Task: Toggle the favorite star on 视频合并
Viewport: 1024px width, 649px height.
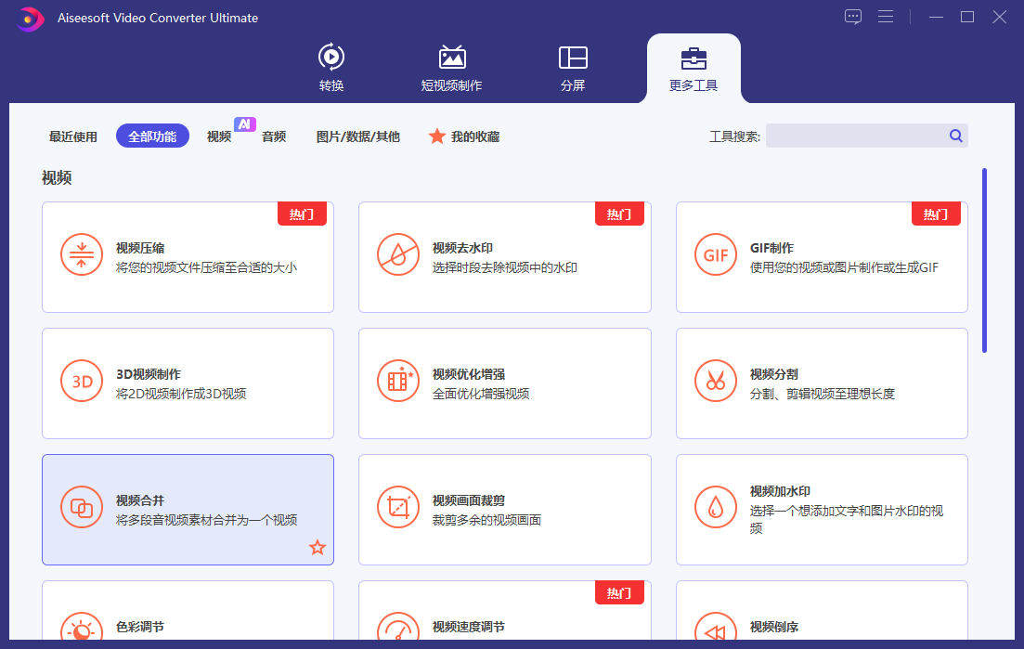Action: tap(317, 548)
